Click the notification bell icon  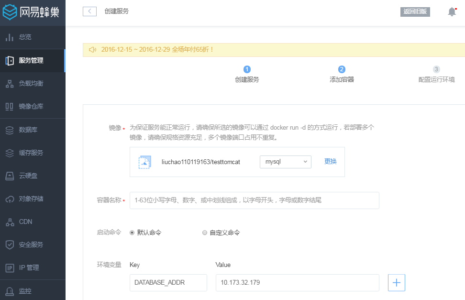pos(451,12)
